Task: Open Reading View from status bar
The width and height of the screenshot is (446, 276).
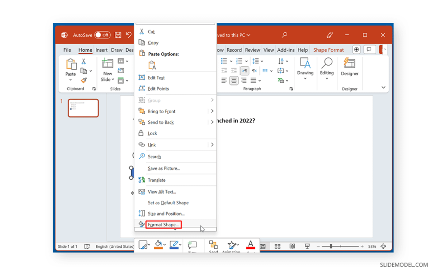Action: pos(292,246)
